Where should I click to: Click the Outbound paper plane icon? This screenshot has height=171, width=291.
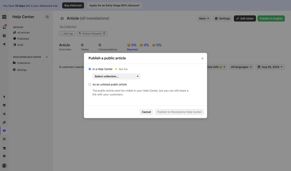pyautogui.click(x=4, y=44)
